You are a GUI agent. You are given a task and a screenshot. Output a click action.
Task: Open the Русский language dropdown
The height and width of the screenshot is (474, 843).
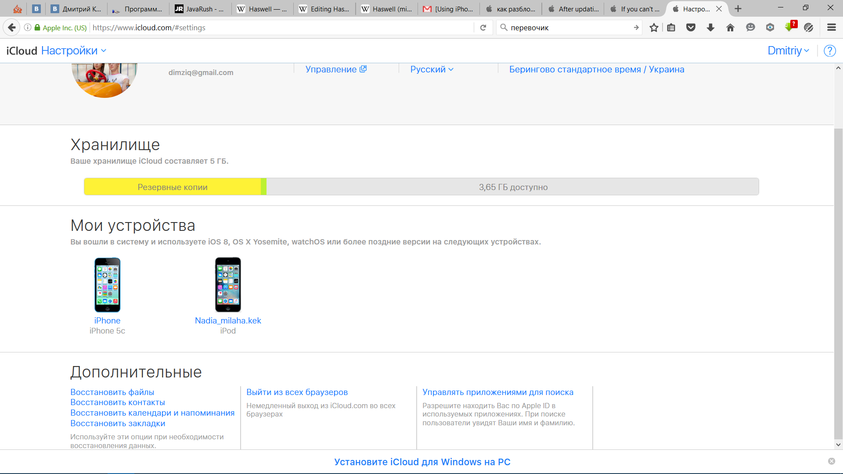click(432, 69)
